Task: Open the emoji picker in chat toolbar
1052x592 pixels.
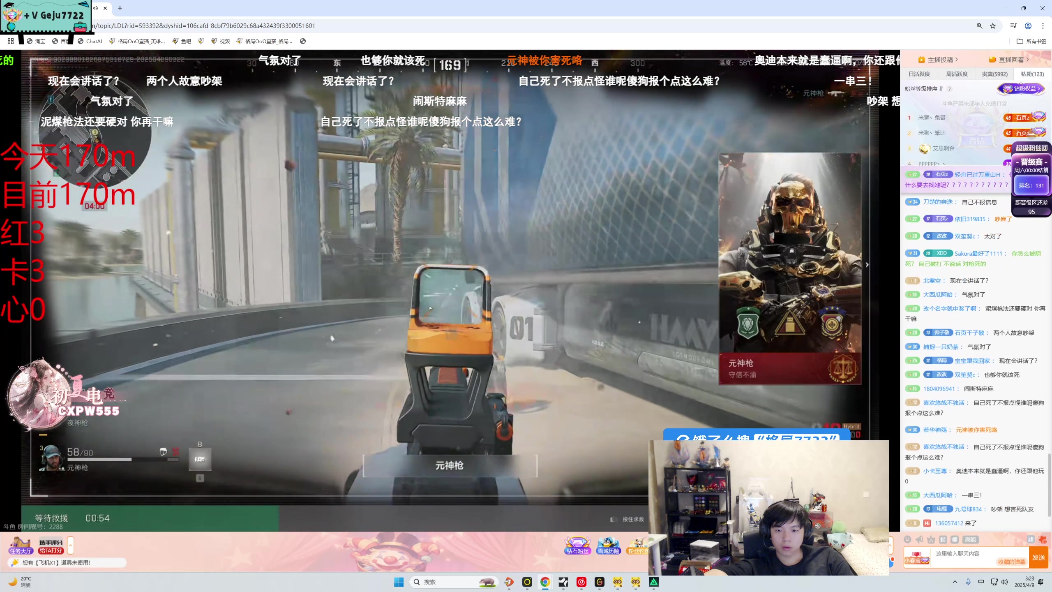Action: (x=908, y=539)
